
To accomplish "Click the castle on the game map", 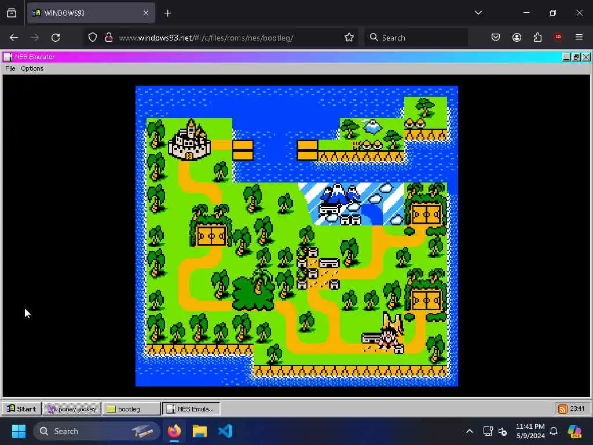I will (x=190, y=140).
